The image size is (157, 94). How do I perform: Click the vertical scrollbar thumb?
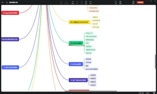coord(155,62)
